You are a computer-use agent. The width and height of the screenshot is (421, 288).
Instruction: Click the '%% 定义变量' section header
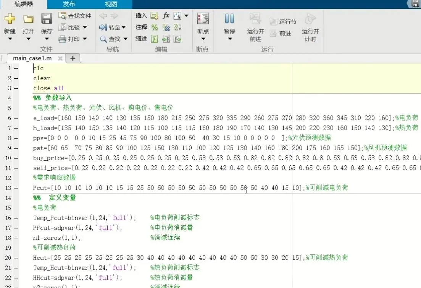tap(54, 198)
